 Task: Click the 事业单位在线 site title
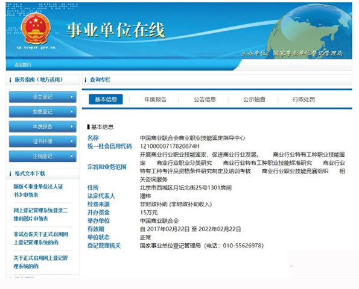coord(116,30)
